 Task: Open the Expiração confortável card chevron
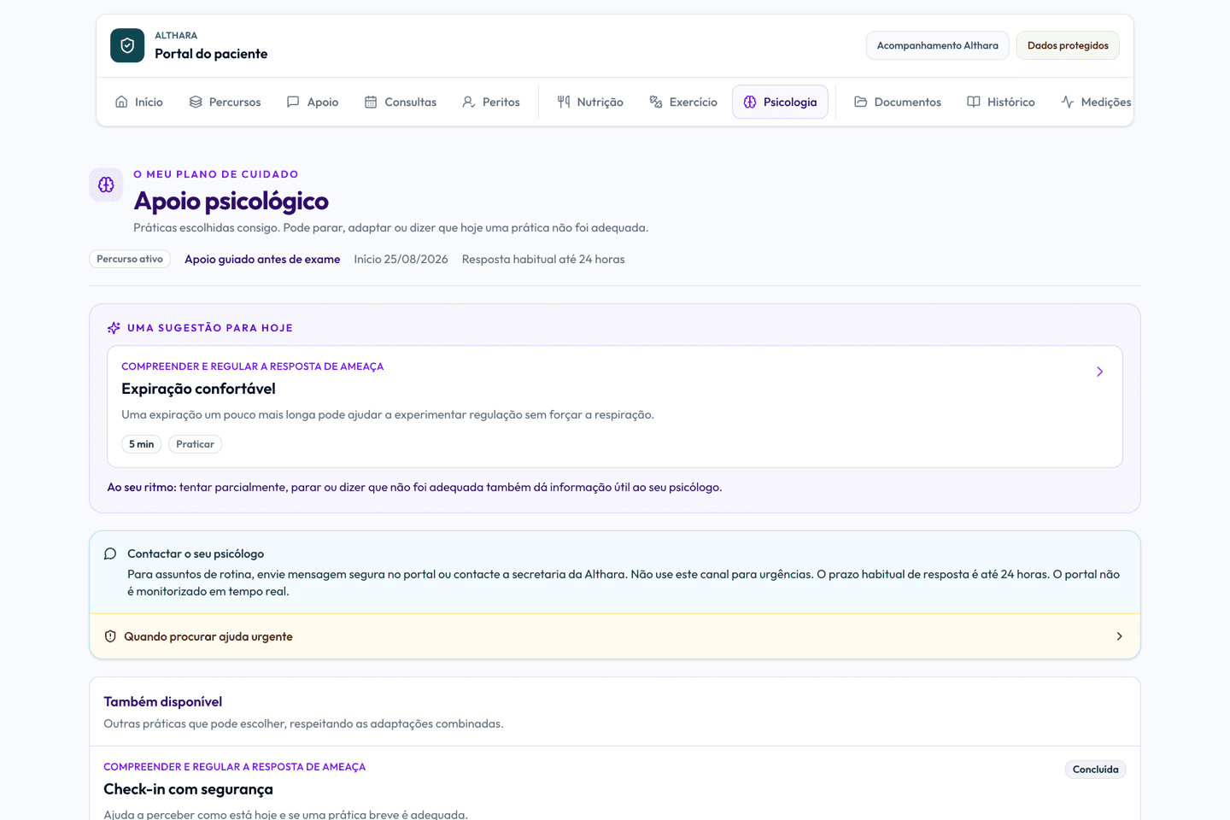1100,372
